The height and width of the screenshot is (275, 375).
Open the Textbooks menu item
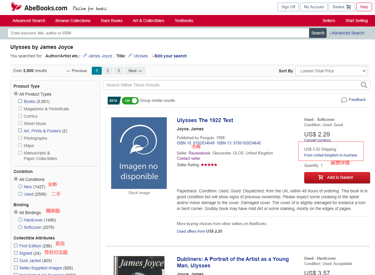pyautogui.click(x=184, y=21)
